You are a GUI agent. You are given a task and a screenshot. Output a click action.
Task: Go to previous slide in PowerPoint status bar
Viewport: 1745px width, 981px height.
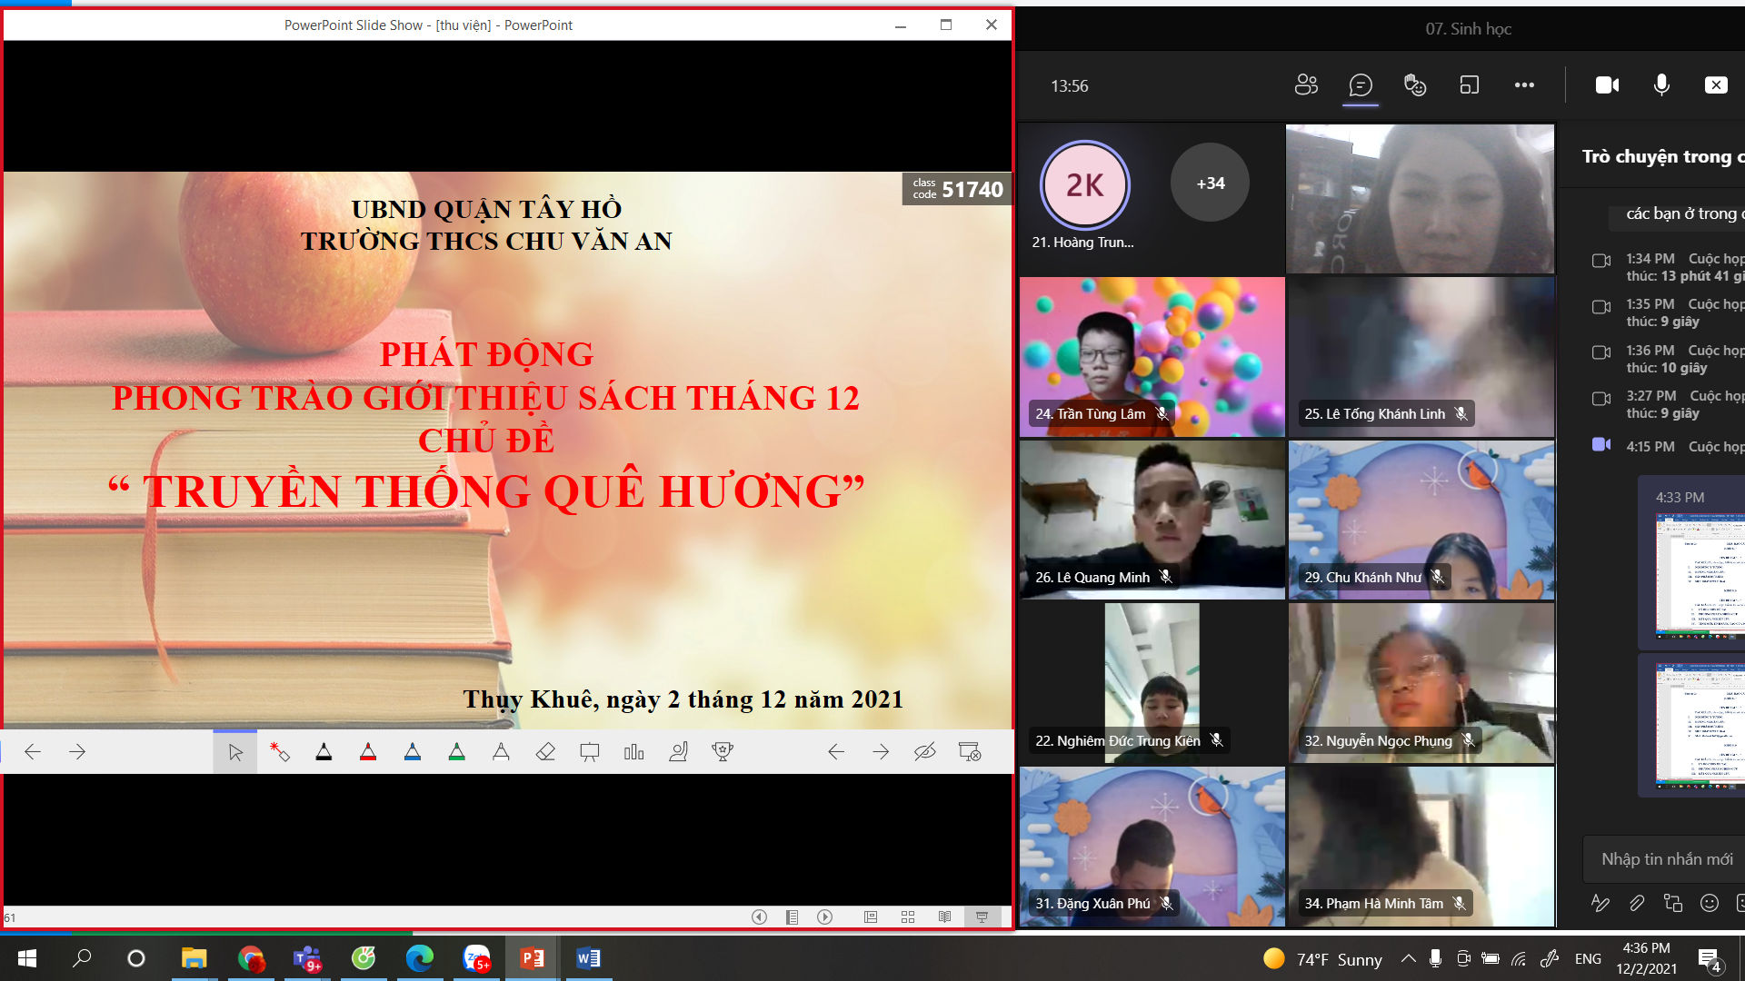click(759, 917)
